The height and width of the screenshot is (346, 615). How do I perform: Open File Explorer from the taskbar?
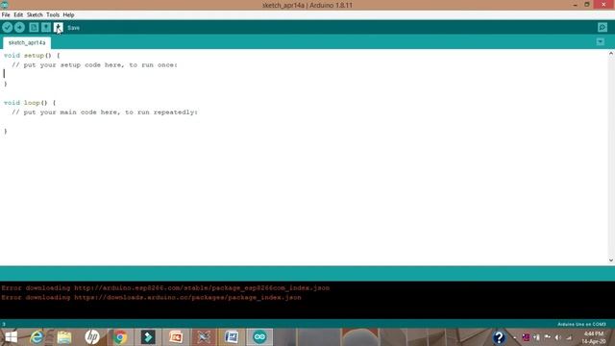tap(64, 337)
